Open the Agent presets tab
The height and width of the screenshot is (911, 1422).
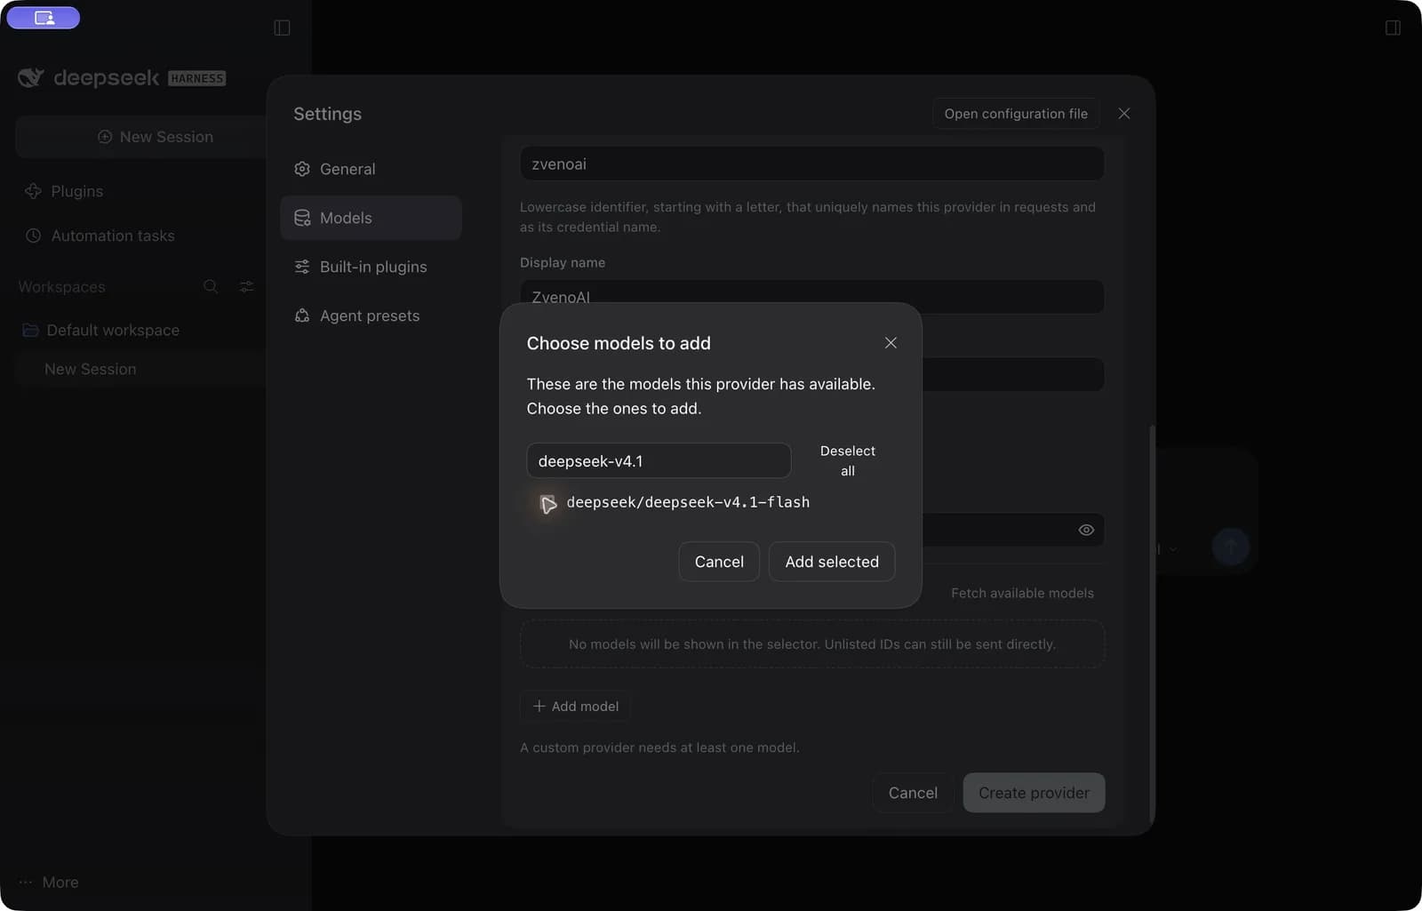tap(371, 316)
